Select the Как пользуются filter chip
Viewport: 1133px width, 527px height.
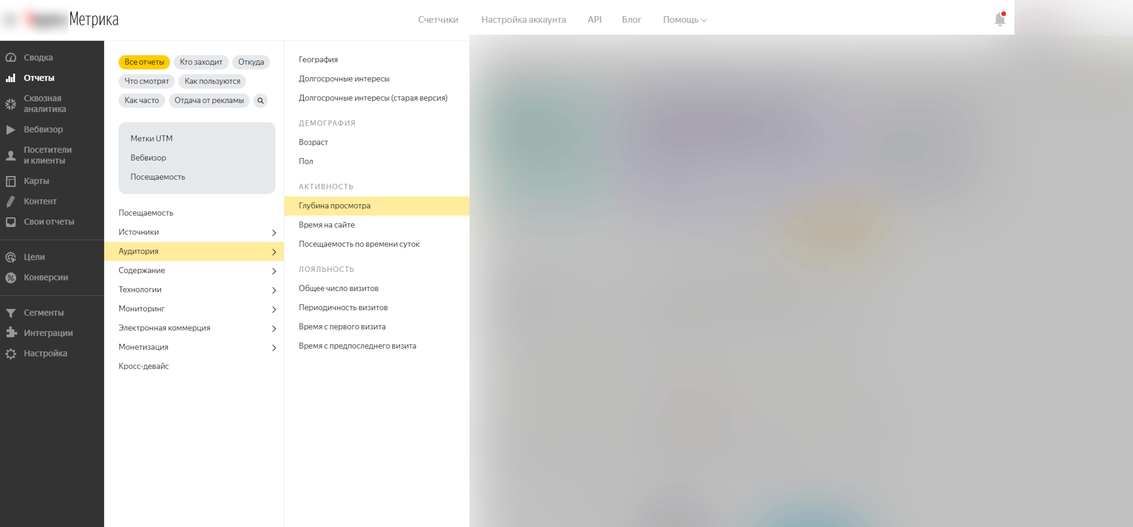pyautogui.click(x=213, y=81)
